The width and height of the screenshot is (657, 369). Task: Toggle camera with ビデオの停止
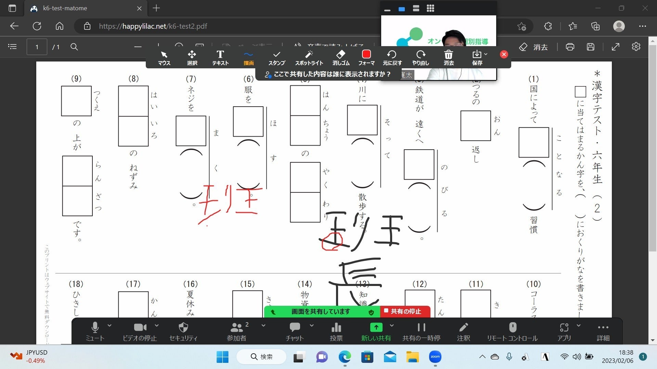(x=140, y=331)
